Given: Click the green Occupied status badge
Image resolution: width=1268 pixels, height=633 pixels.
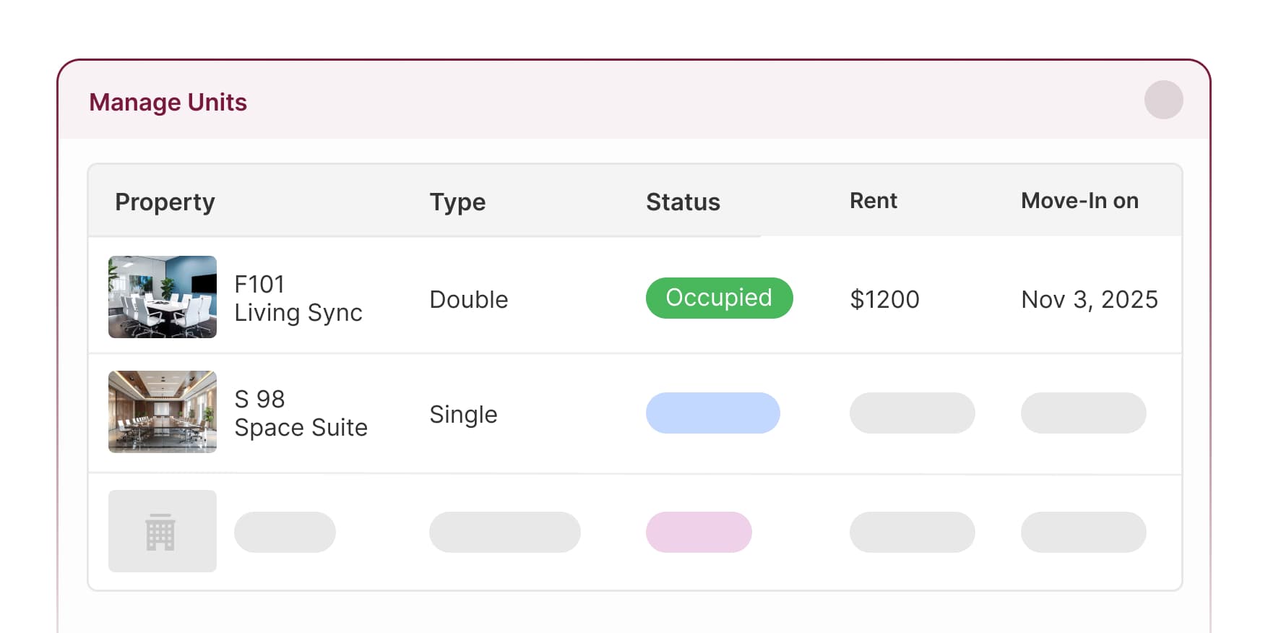Looking at the screenshot, I should click(719, 298).
